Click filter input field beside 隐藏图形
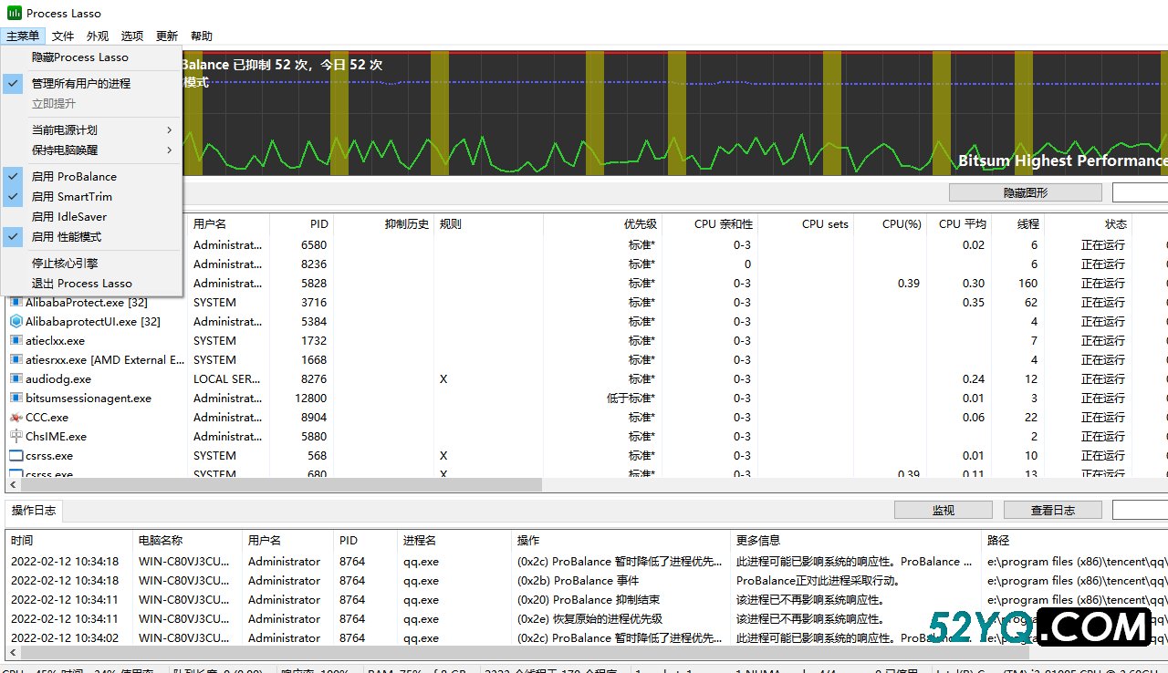This screenshot has width=1168, height=673. (1140, 192)
